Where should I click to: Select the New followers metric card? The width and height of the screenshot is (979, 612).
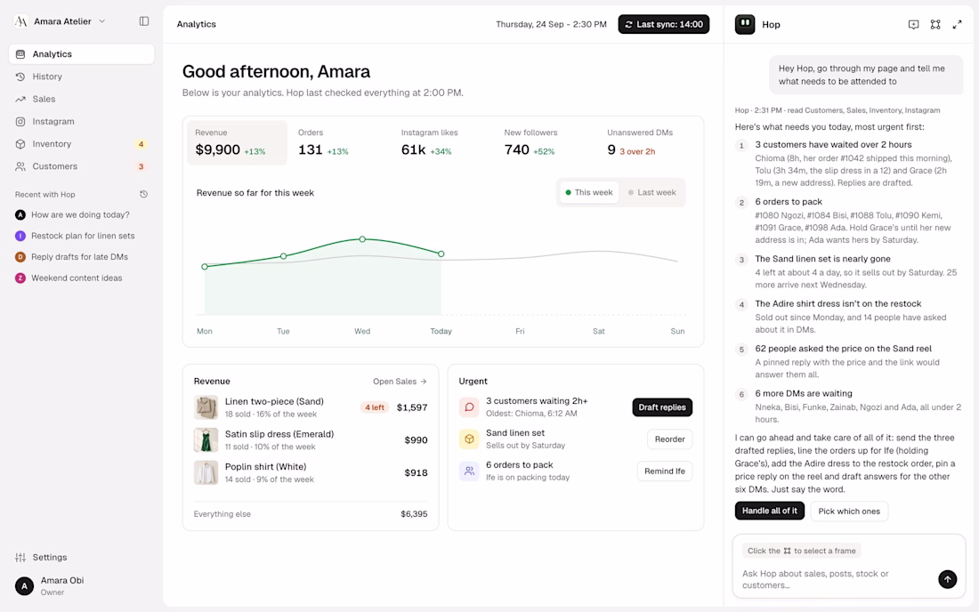546,143
